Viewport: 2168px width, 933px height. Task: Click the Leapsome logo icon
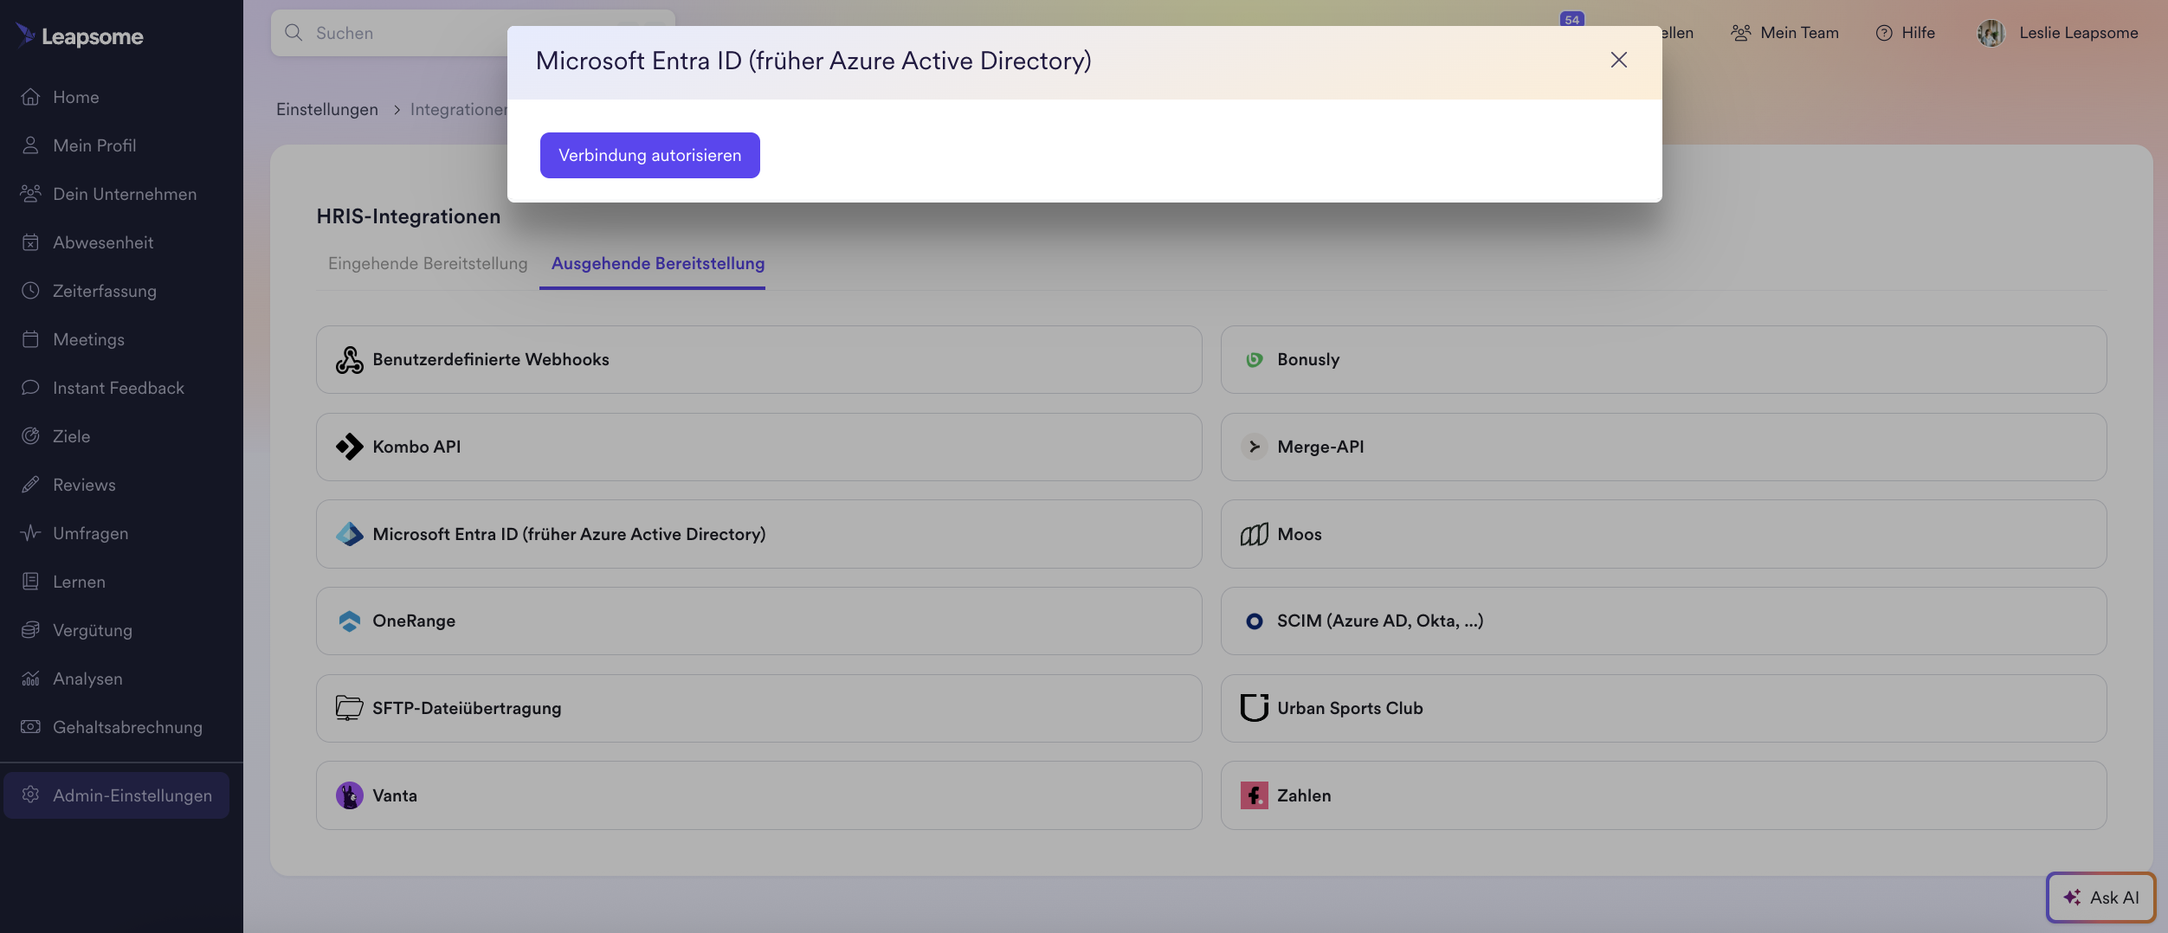tap(25, 35)
